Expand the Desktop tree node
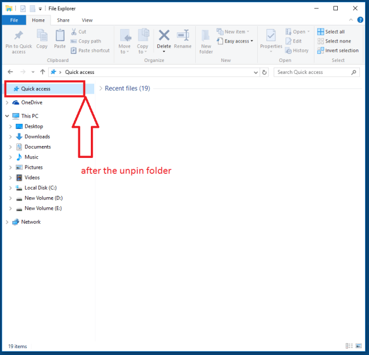This screenshot has height=355, width=369. (x=10, y=127)
